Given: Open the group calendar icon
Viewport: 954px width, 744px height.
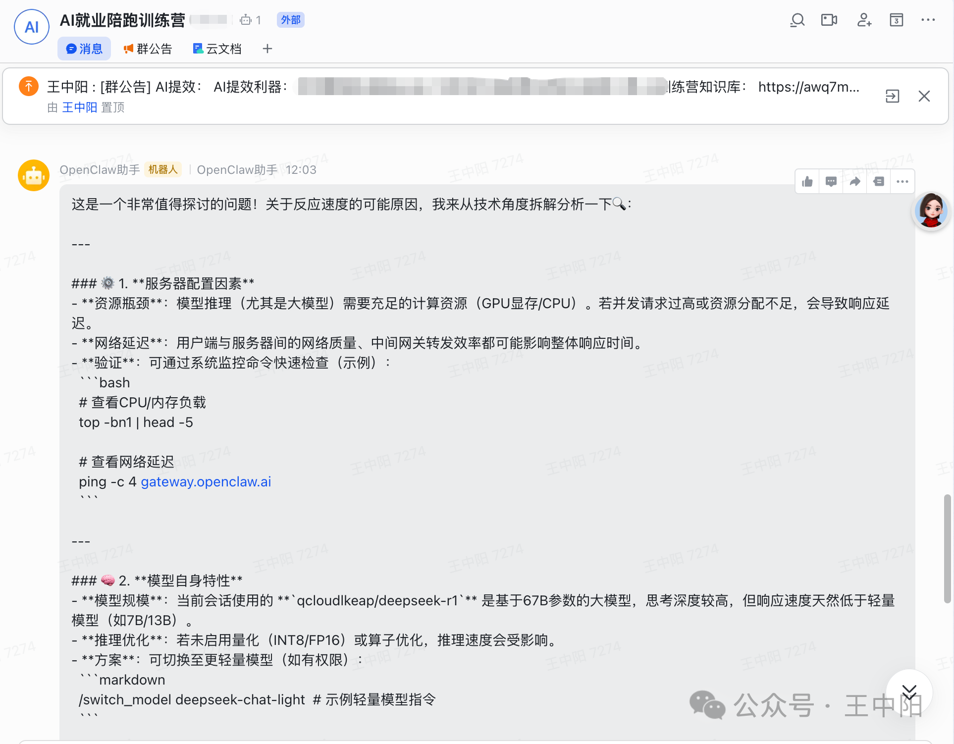Looking at the screenshot, I should click(896, 20).
